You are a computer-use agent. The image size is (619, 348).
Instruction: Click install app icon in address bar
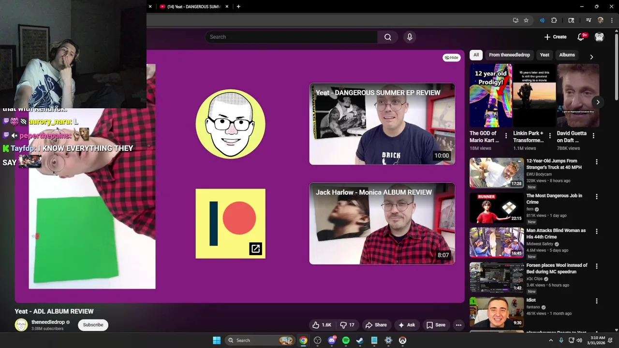tap(516, 20)
